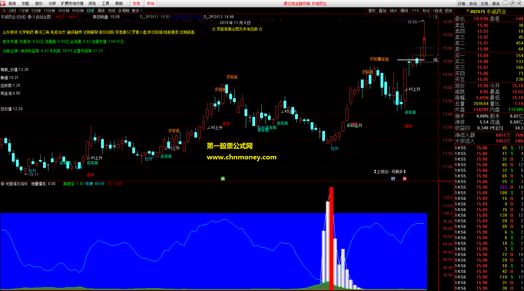Open the 分析 menu
Screen dimensions: 524x291
52,3
